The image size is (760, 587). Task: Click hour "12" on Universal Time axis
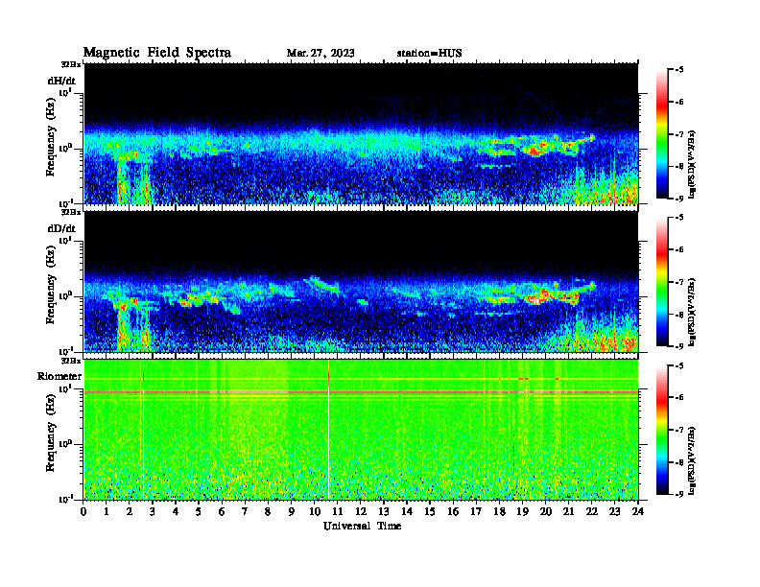pyautogui.click(x=360, y=511)
